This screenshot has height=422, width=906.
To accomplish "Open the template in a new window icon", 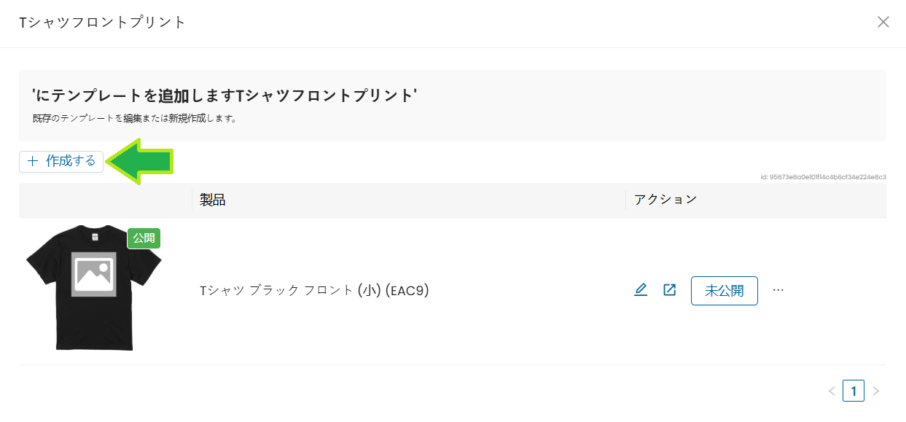I will 669,290.
